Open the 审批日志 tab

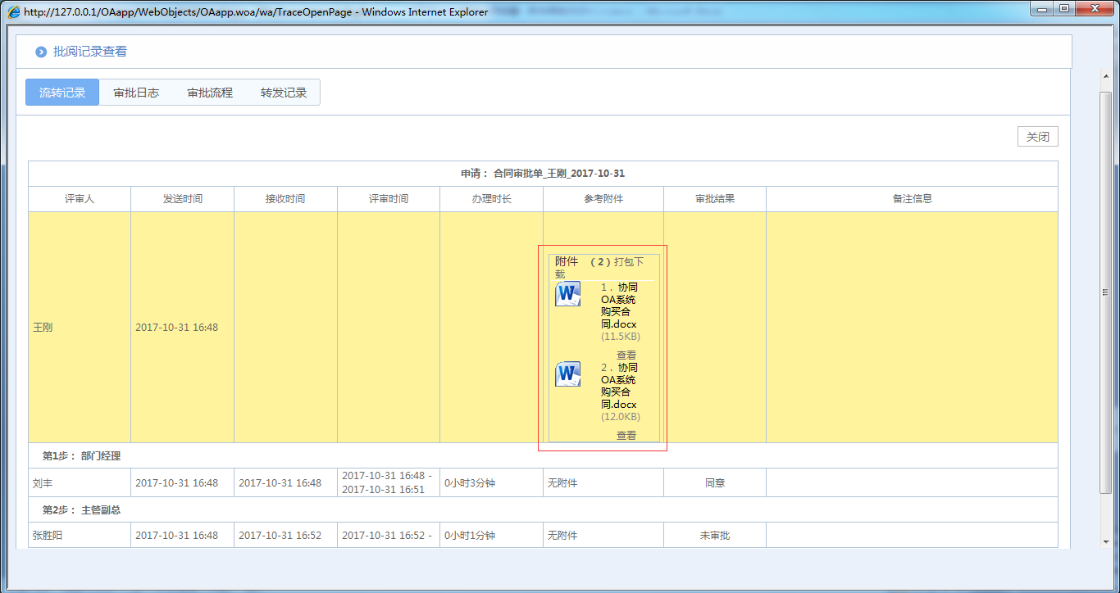point(136,93)
